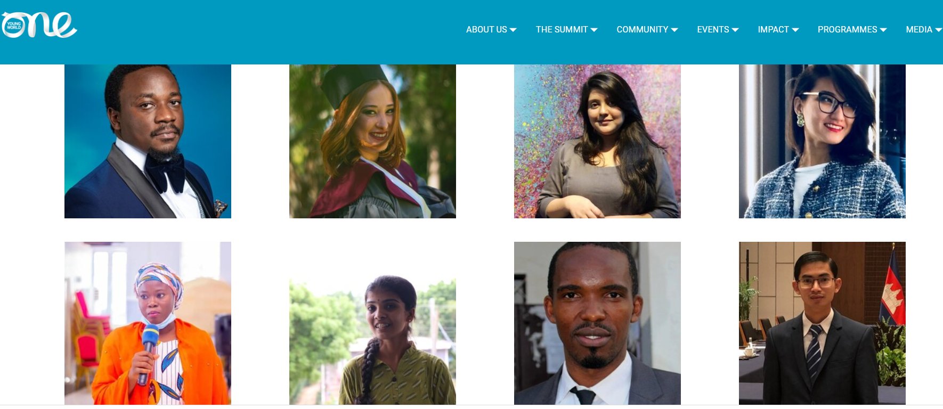Open photo of man beside Cambodian flag
The height and width of the screenshot is (409, 943).
coord(822,323)
